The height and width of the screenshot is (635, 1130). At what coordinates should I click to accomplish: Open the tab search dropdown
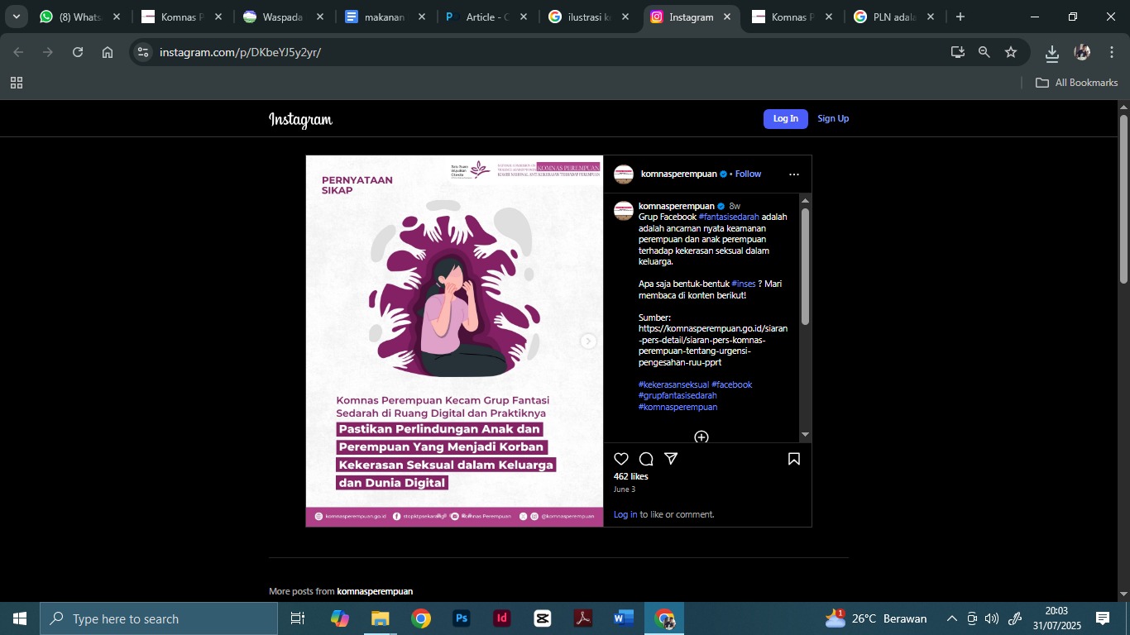17,17
